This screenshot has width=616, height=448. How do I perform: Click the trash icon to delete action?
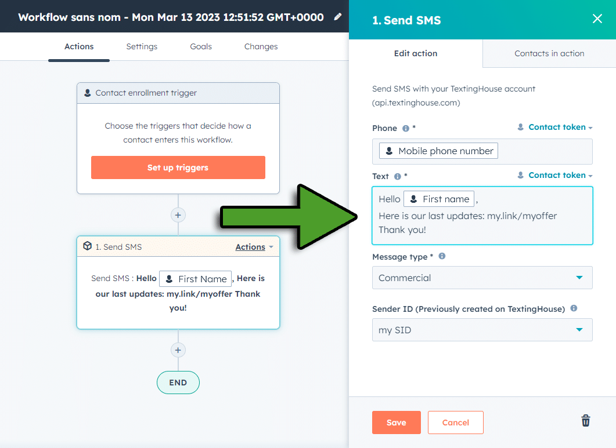[585, 421]
